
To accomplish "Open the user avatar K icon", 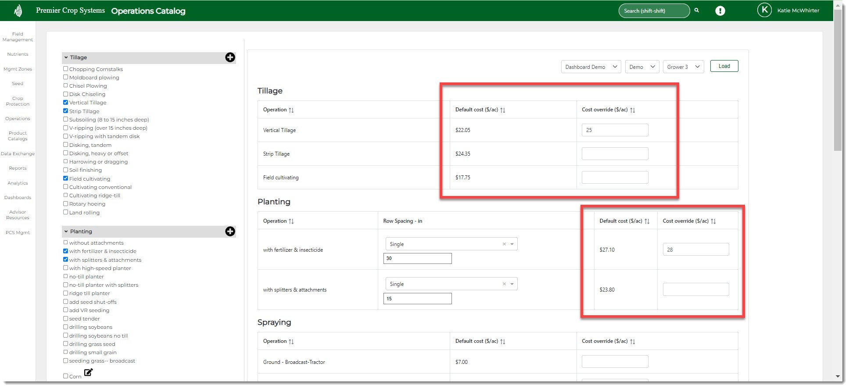I will [x=764, y=10].
